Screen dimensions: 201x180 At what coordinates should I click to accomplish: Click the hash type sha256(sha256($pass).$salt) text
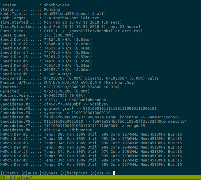point(75,14)
